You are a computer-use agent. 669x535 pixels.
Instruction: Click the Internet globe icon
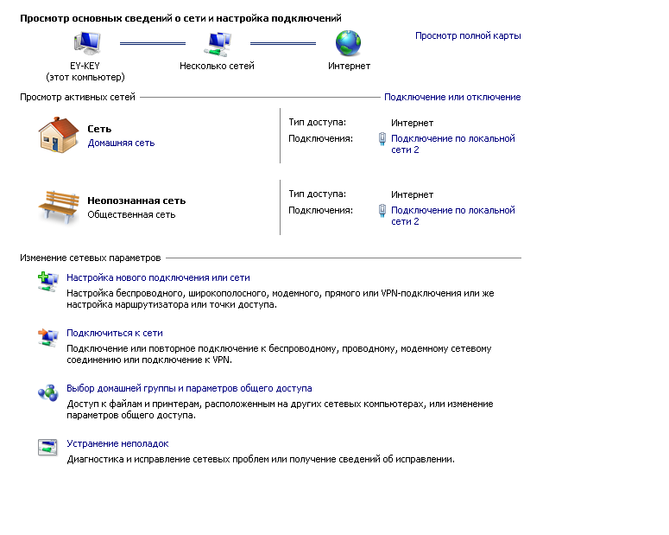[348, 43]
